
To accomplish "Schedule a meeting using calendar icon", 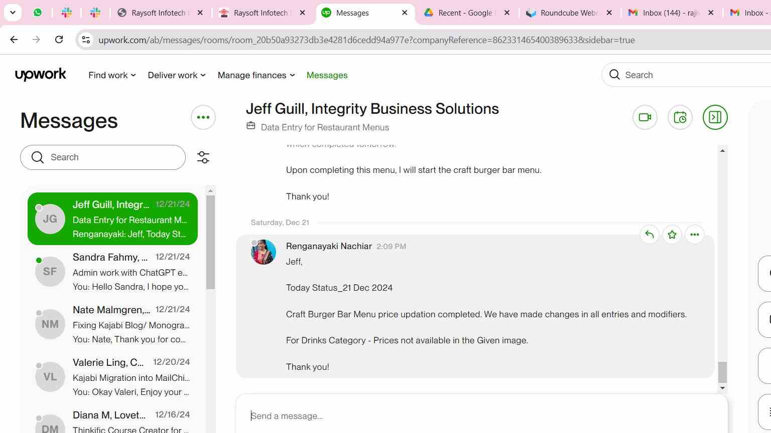I will (x=680, y=117).
